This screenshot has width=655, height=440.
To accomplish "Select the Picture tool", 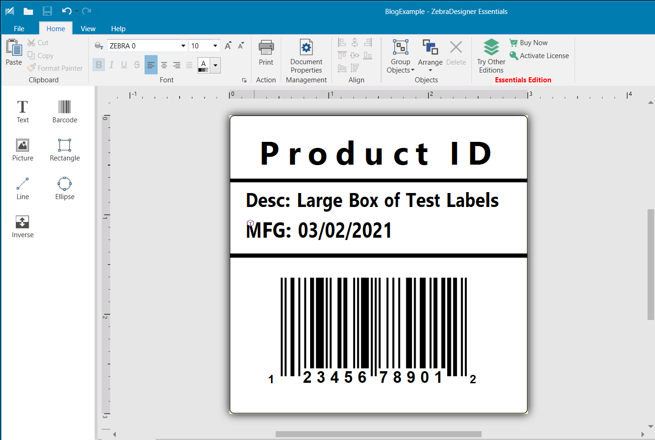I will (x=22, y=150).
